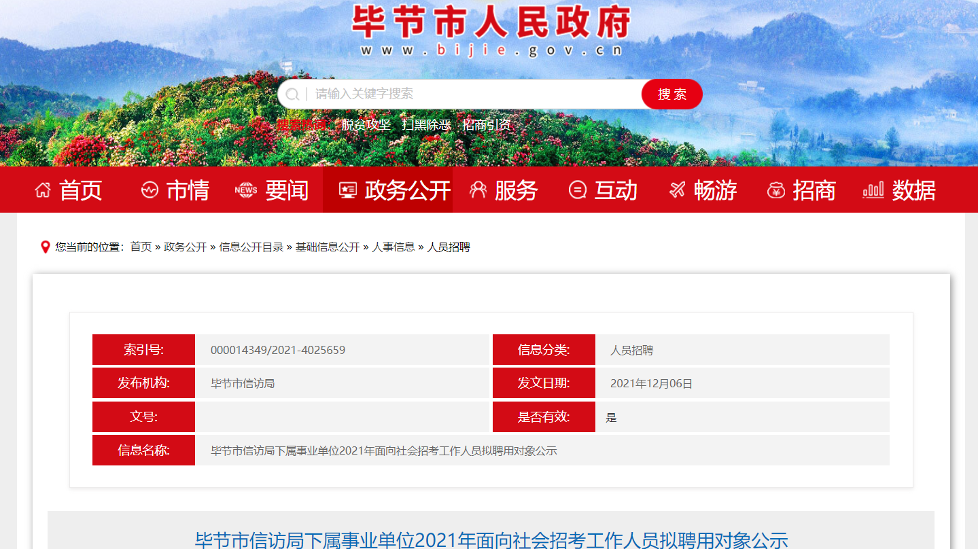The width and height of the screenshot is (978, 549).
Task: Click the 信息名称 value text
Action: (x=383, y=450)
